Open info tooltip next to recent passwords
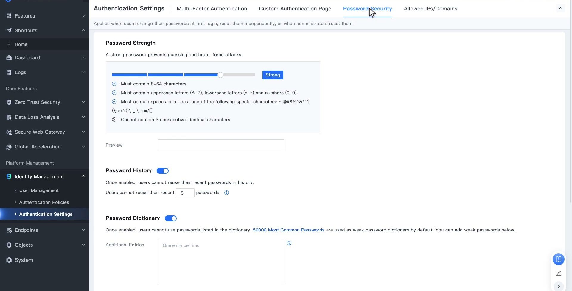Viewport: 572px width, 291px height. pos(226,193)
